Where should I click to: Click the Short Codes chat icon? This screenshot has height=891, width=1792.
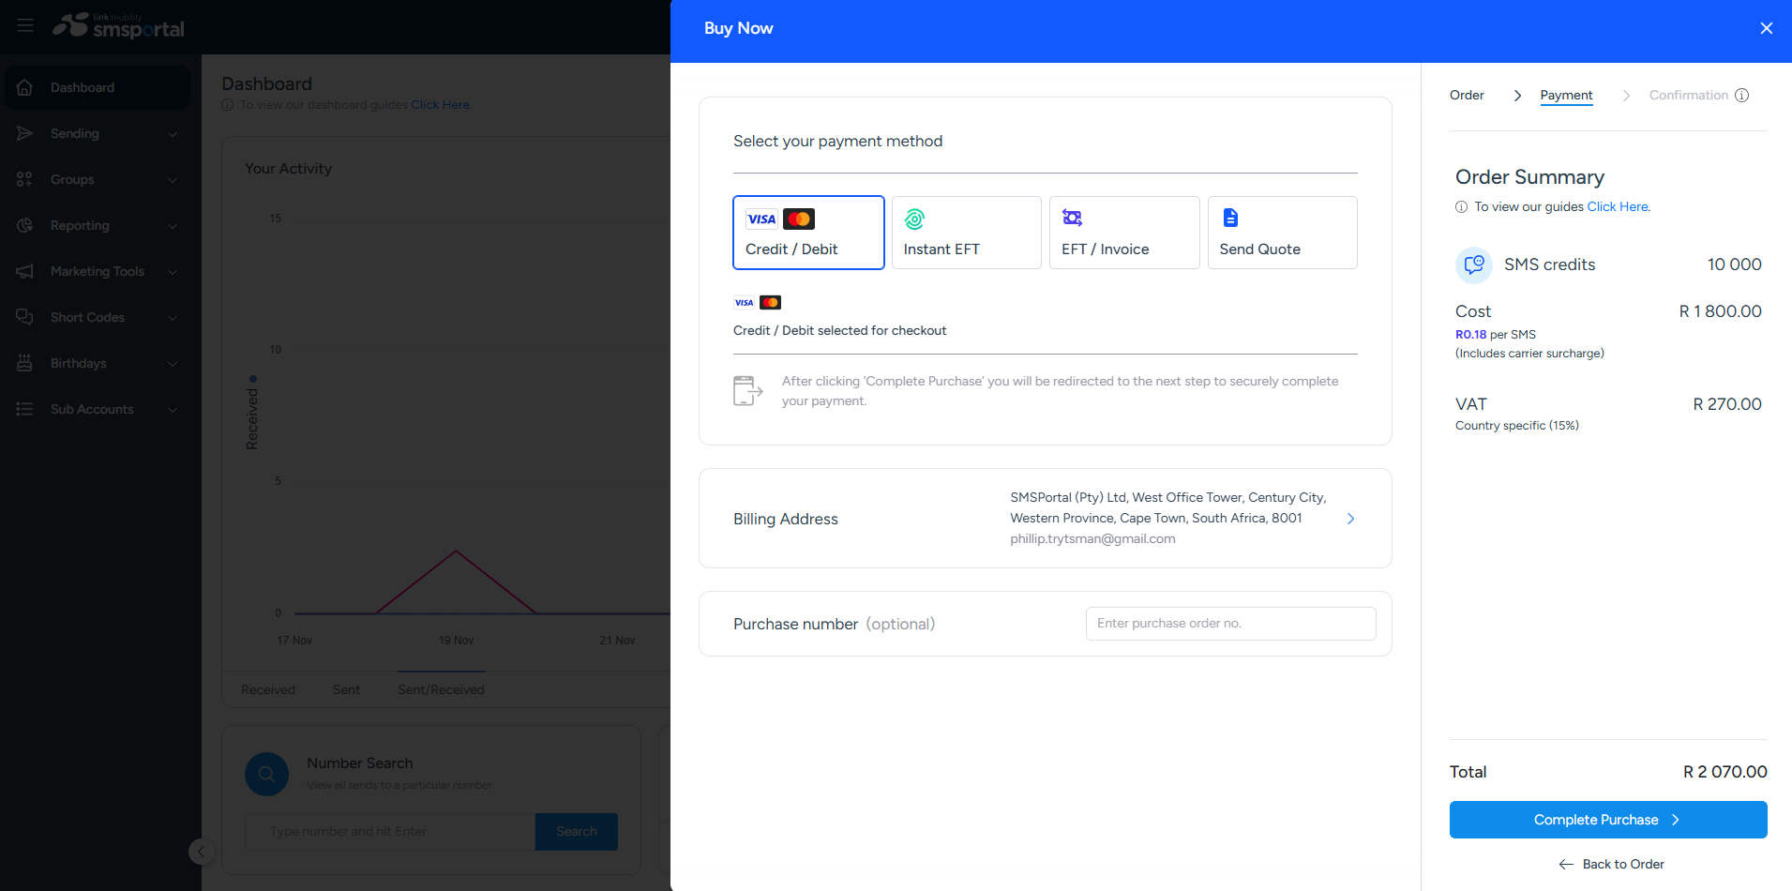click(25, 317)
